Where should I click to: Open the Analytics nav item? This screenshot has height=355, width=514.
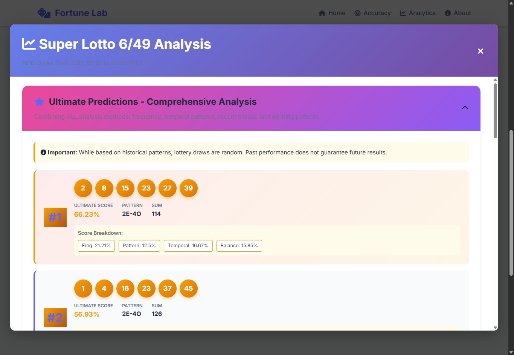tap(417, 13)
